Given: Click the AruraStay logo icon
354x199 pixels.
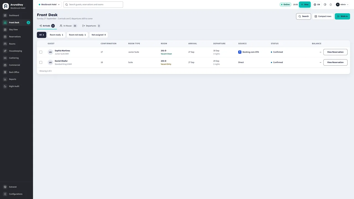Looking at the screenshot, I should tap(6, 6).
